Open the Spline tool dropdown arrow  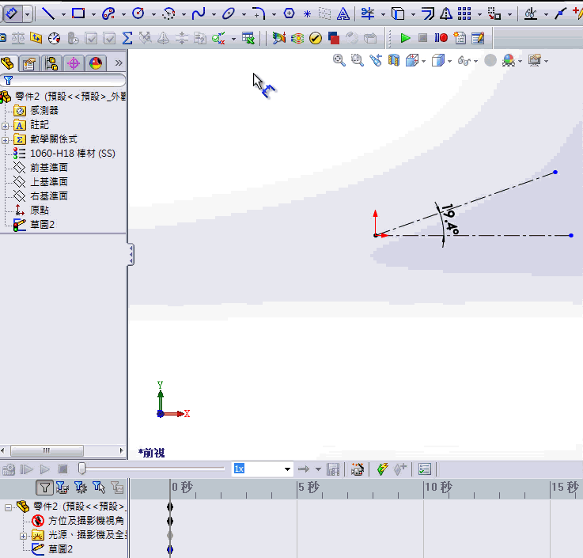214,14
